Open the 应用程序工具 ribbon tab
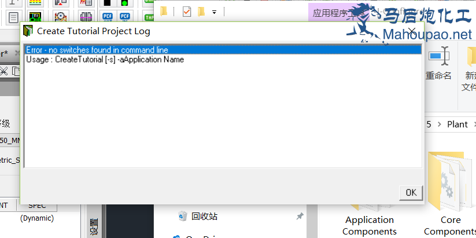 pos(333,12)
